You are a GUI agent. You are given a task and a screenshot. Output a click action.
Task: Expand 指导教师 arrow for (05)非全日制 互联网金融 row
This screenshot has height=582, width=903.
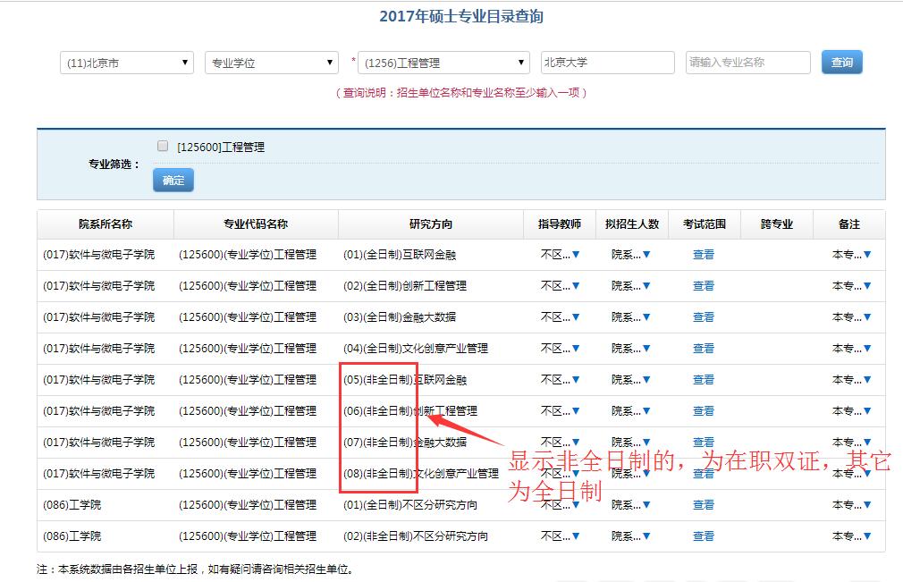(x=576, y=380)
